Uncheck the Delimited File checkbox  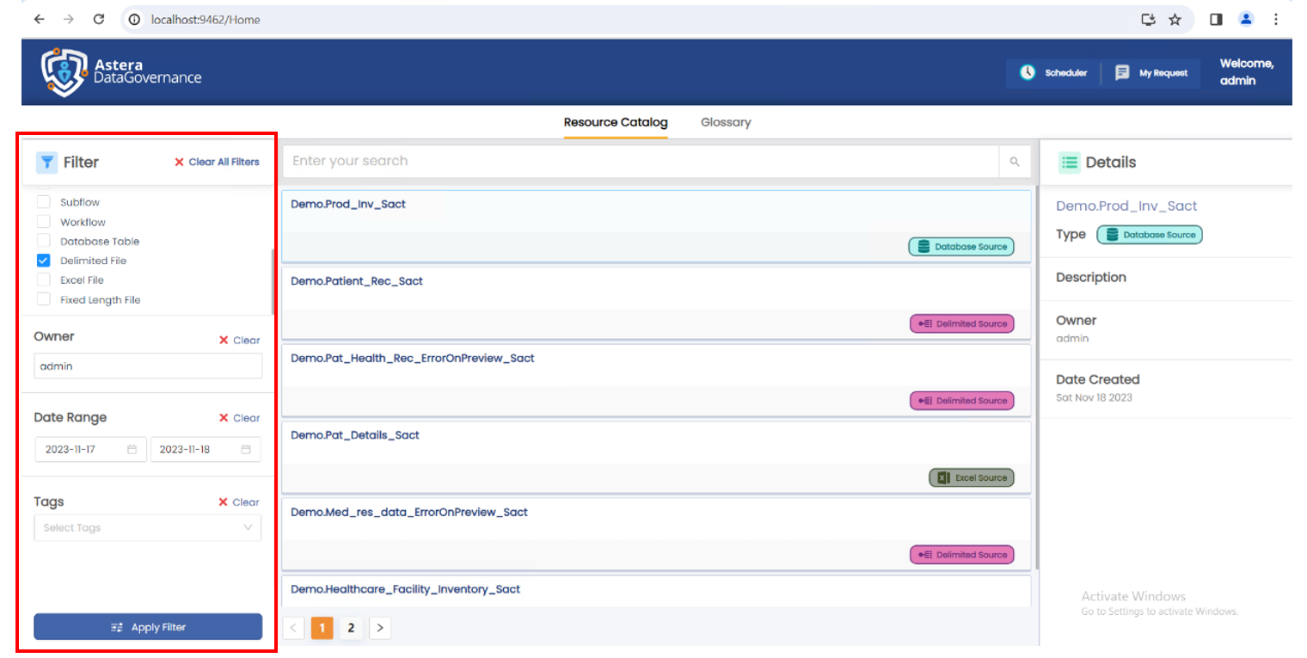44,261
